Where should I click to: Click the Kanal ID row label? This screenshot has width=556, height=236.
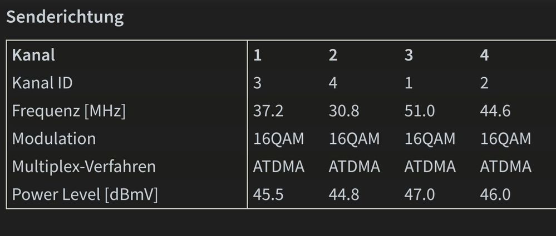(42, 83)
